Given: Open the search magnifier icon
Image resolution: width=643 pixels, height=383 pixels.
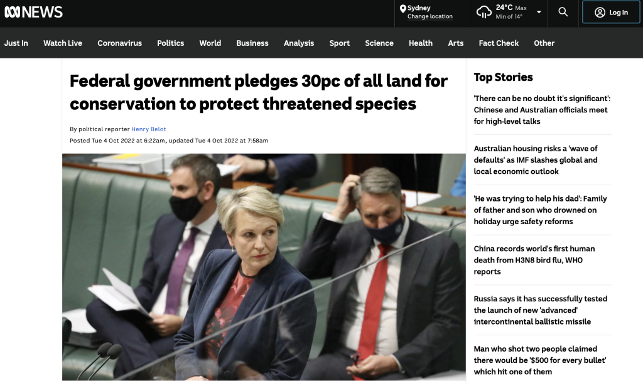Looking at the screenshot, I should [x=563, y=12].
